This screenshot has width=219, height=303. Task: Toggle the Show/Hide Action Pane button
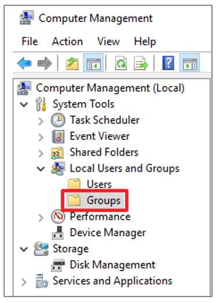(189, 63)
